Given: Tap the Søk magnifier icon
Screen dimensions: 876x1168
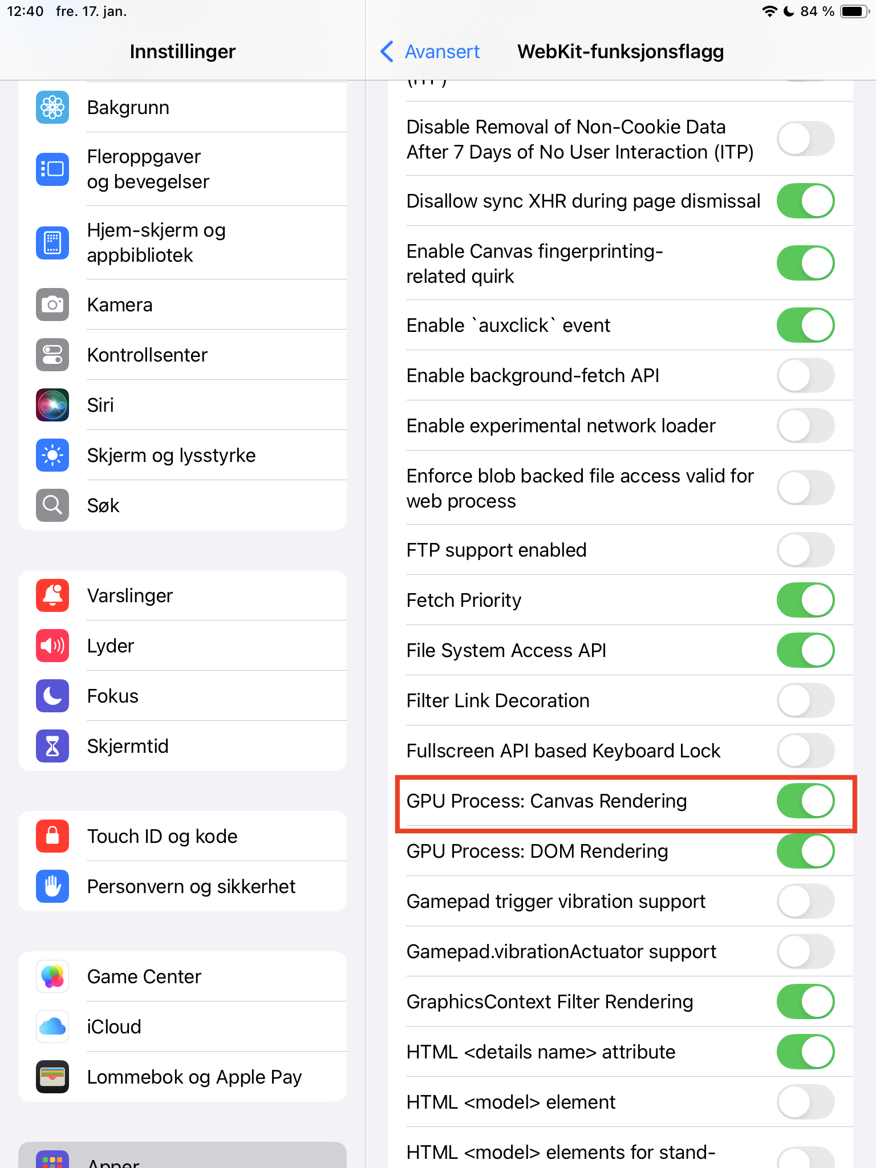Looking at the screenshot, I should tap(52, 505).
